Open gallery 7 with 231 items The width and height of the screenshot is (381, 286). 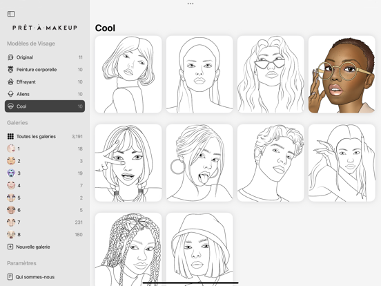tap(45, 222)
